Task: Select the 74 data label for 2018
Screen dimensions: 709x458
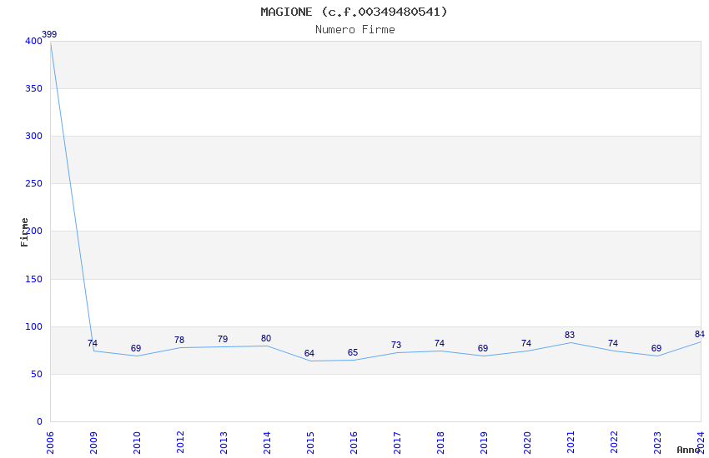Action: pyautogui.click(x=440, y=343)
